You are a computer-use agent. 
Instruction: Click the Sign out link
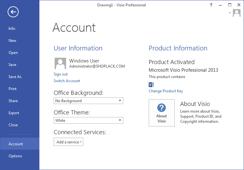61,74
